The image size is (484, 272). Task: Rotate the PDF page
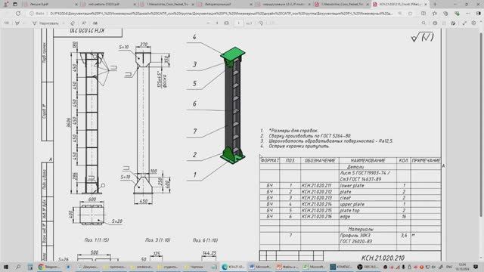pyautogui.click(x=261, y=23)
